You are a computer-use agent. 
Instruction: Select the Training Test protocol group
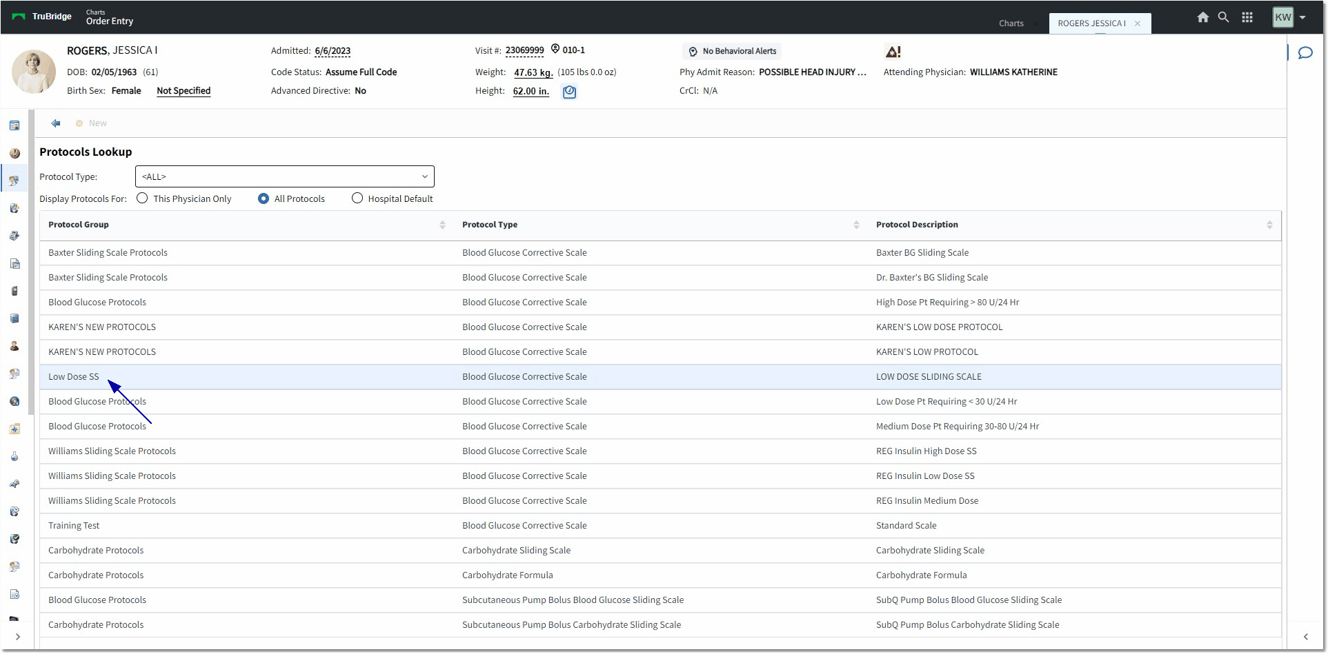(74, 526)
